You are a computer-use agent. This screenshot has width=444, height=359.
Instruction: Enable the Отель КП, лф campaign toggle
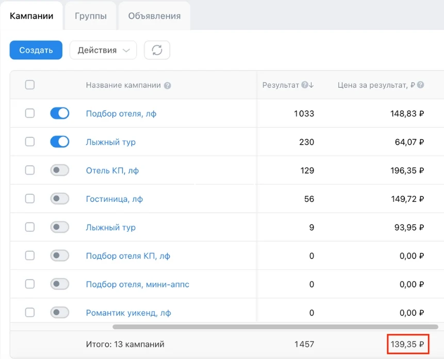click(x=60, y=170)
